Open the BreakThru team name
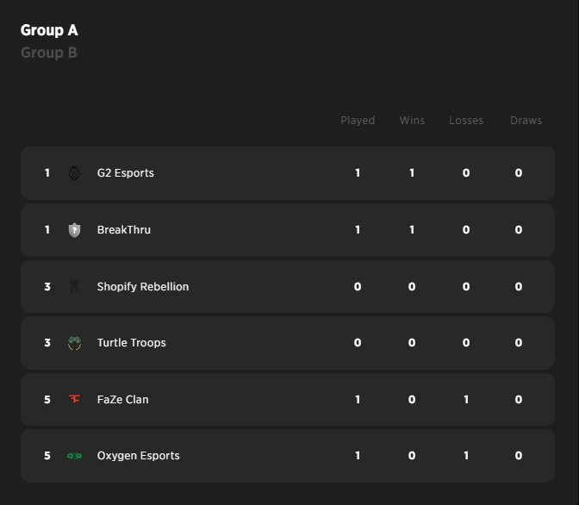 coord(124,230)
